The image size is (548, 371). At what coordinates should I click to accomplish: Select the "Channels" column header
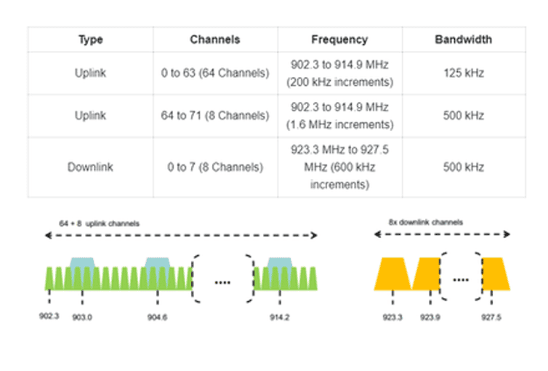[215, 40]
